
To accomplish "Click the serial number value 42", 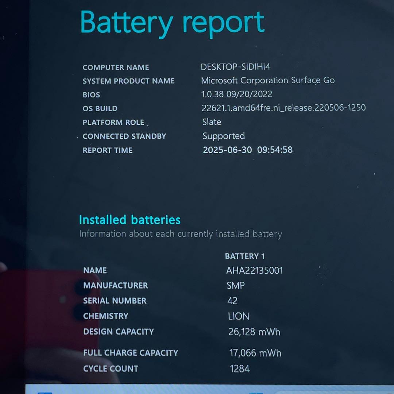I will (232, 301).
